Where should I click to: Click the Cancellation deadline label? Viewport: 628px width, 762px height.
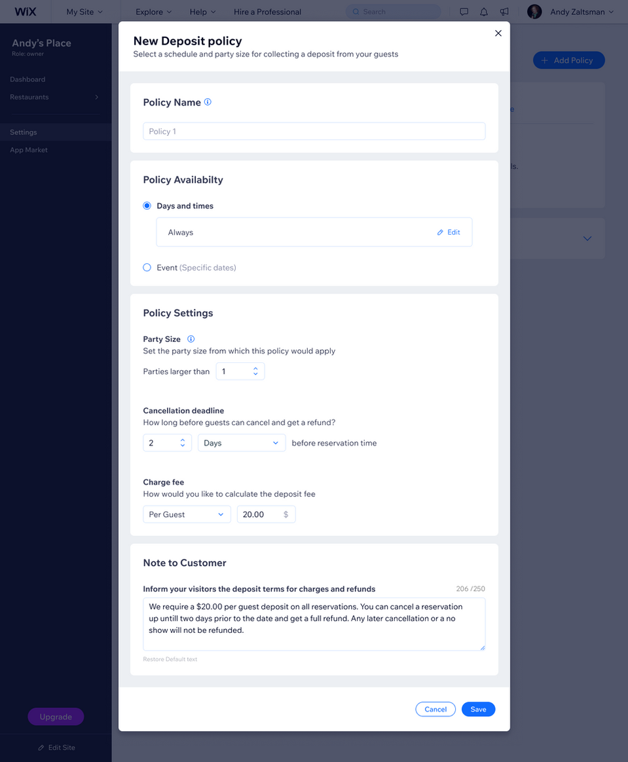pos(183,411)
